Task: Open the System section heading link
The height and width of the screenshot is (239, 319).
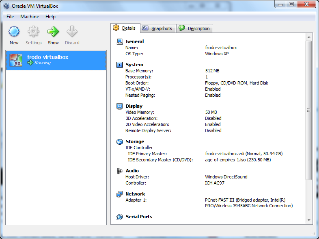Action: click(x=134, y=65)
